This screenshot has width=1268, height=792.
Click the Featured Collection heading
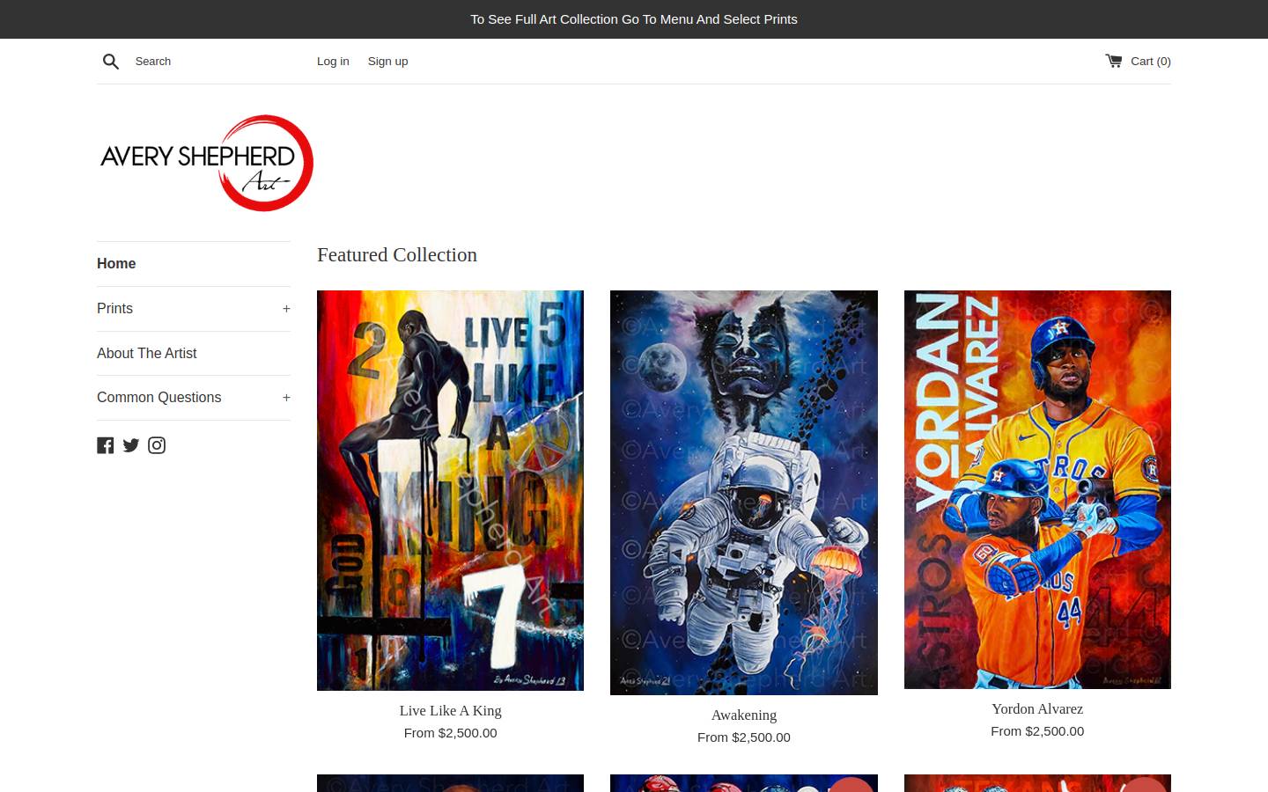click(x=397, y=255)
